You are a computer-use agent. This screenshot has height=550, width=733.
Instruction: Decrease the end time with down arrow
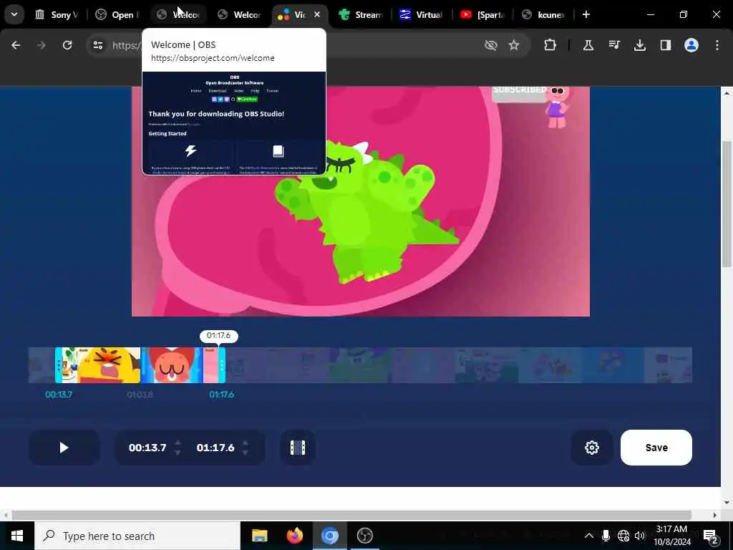coord(246,453)
